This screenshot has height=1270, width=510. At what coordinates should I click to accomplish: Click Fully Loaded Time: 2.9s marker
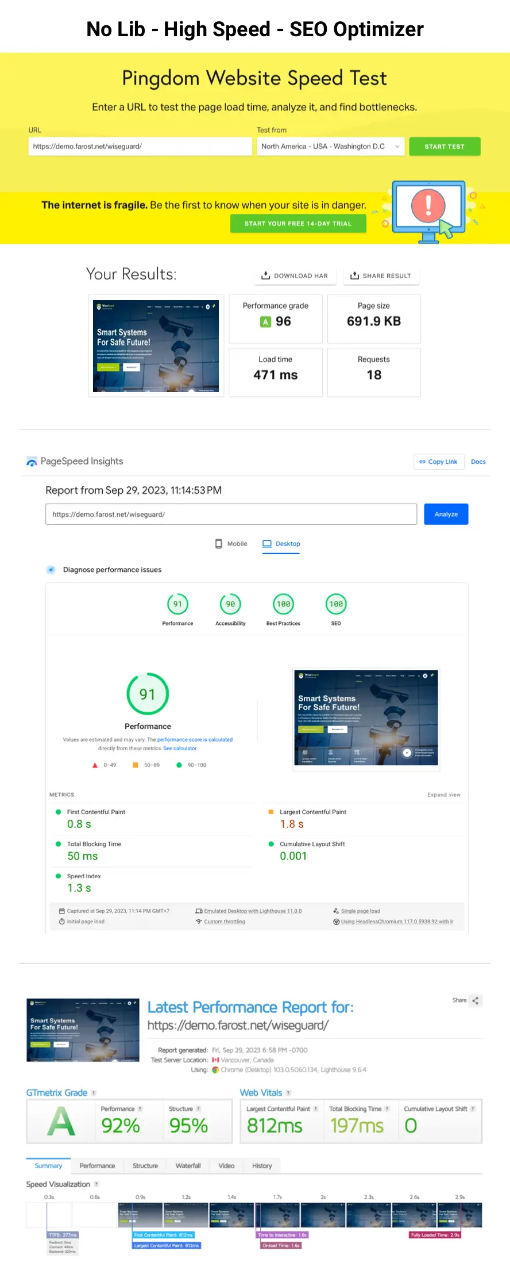coord(435,1235)
